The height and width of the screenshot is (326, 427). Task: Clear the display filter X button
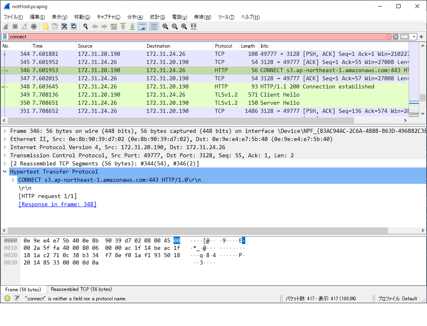396,37
